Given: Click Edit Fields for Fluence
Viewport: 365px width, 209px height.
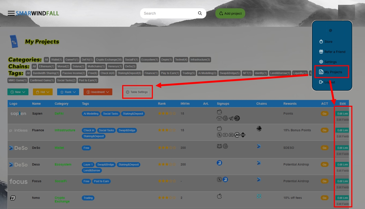Looking at the screenshot, I should [342, 136].
